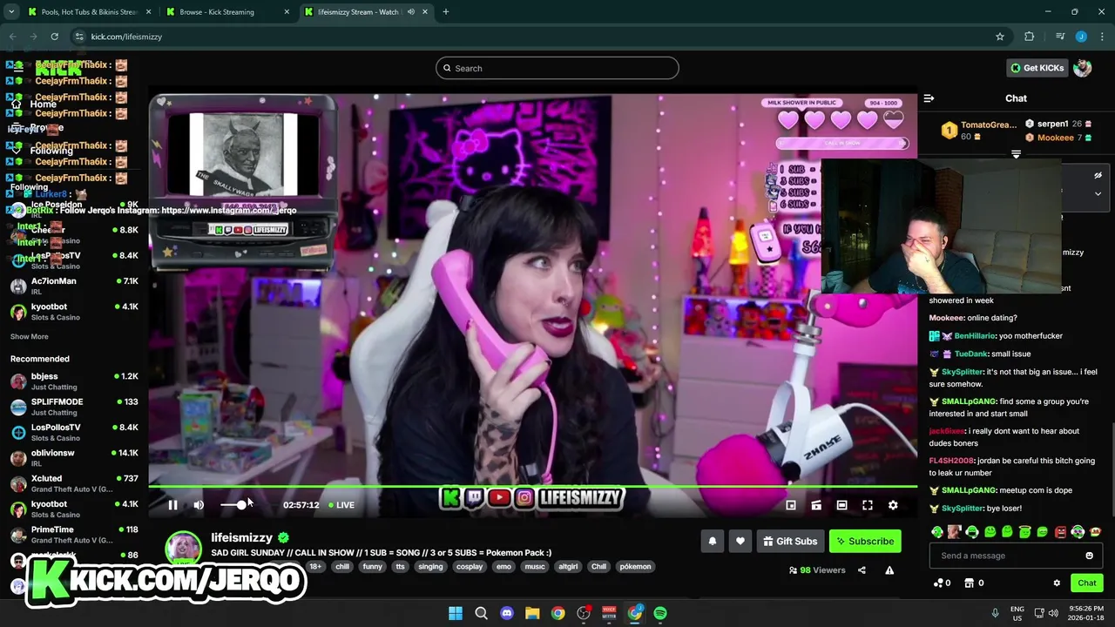Image resolution: width=1115 pixels, height=627 pixels.
Task: Open File Explorer from the taskbar
Action: 532,613
